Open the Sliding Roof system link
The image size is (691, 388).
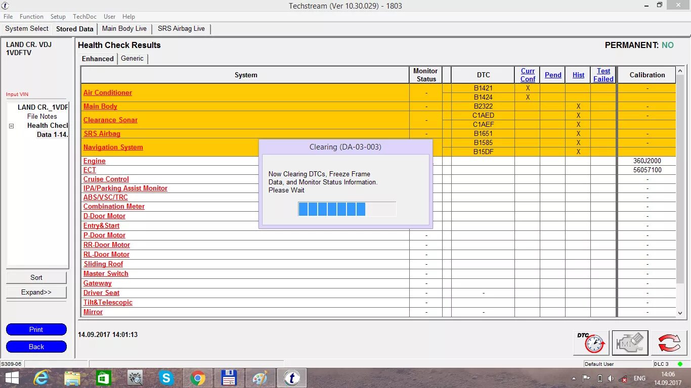coord(103,264)
